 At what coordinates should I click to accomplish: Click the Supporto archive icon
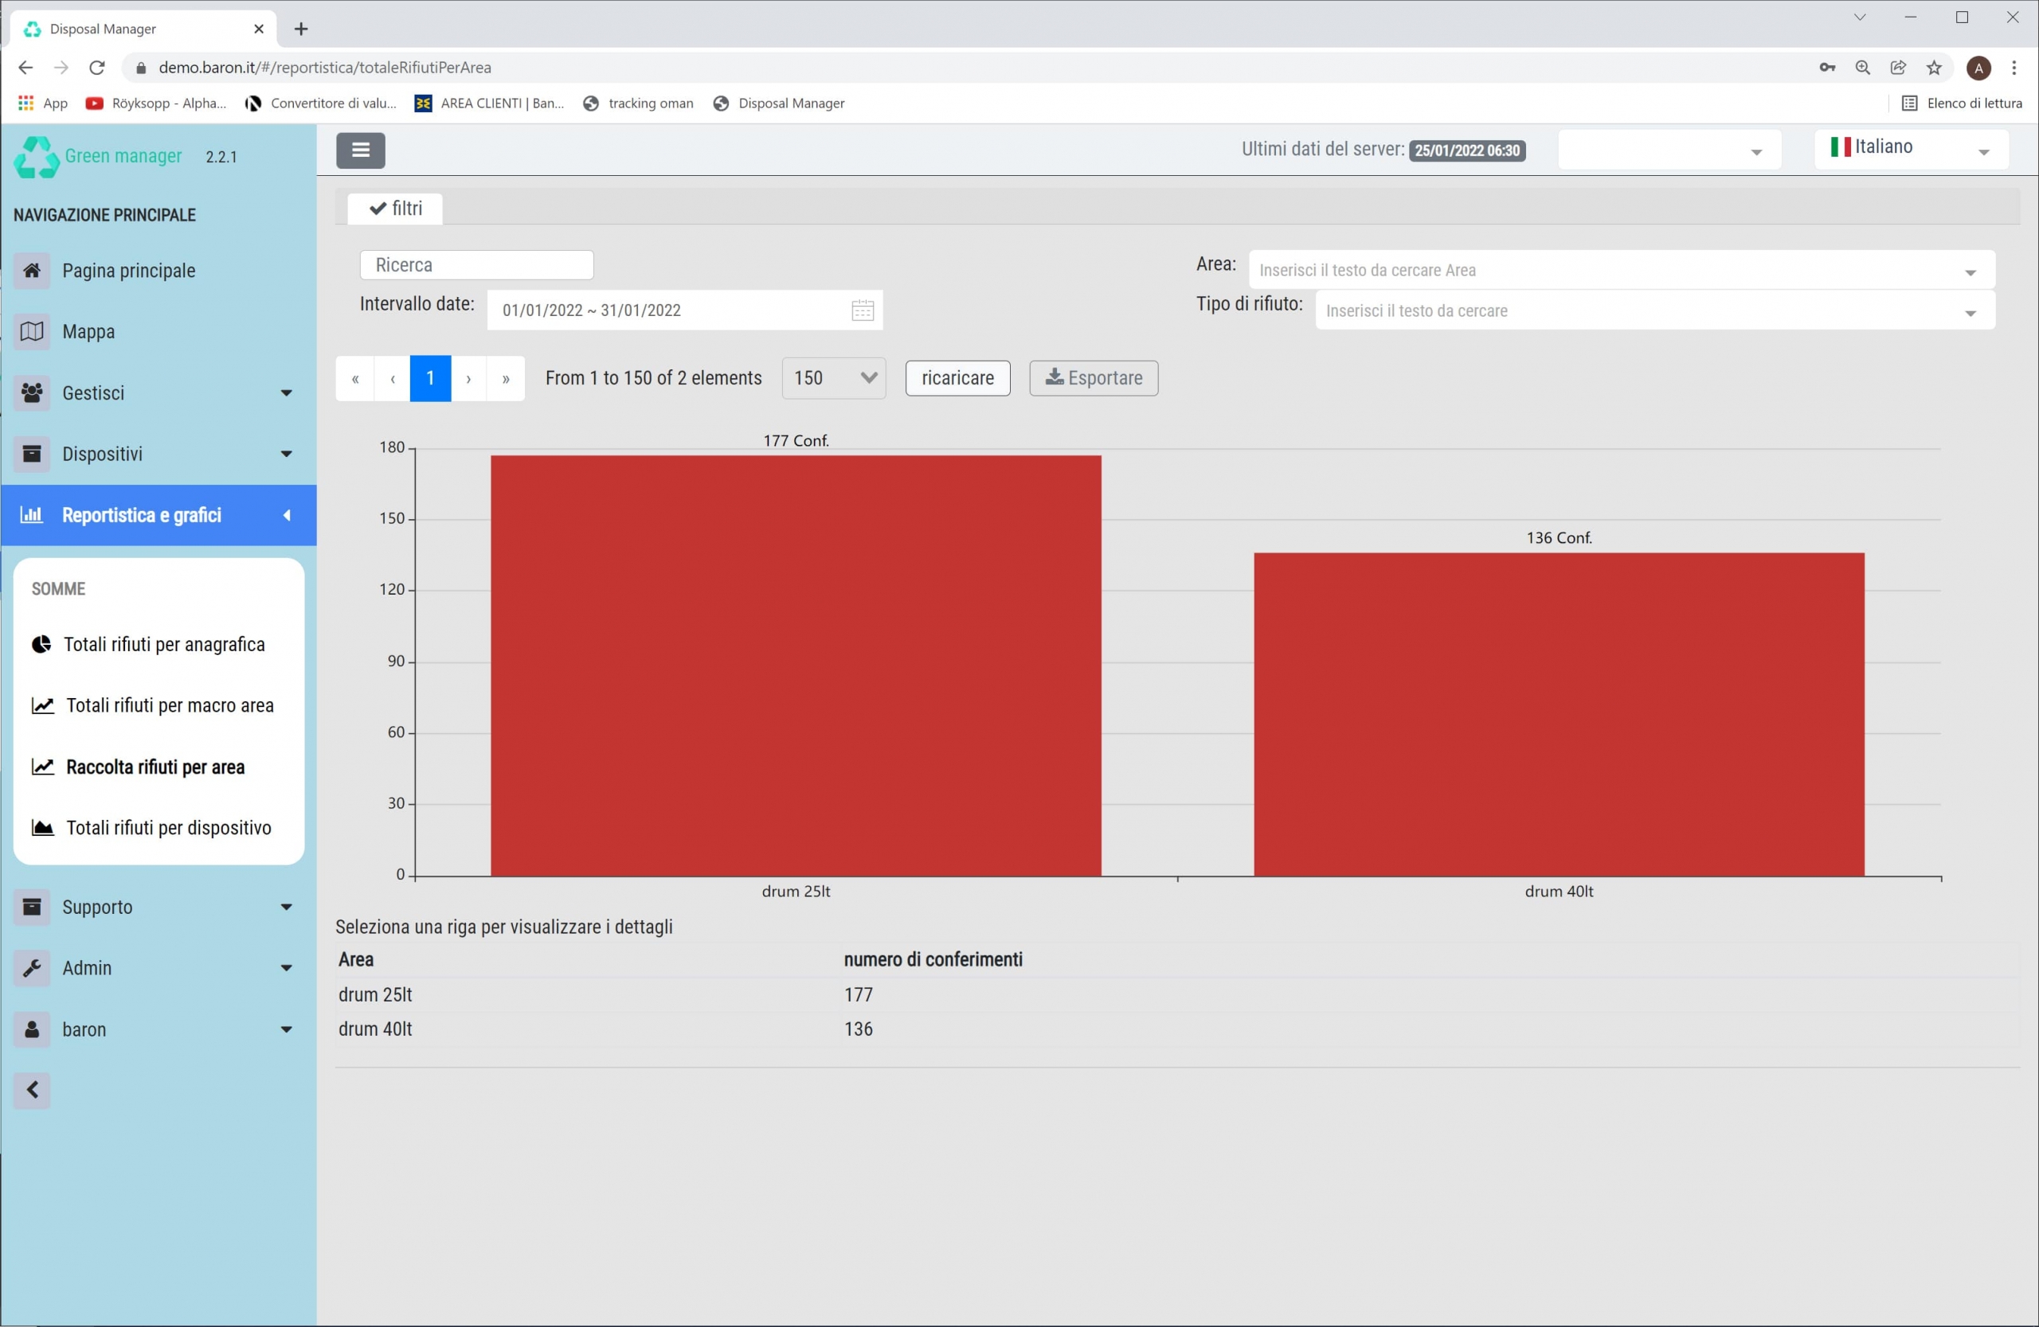click(32, 907)
